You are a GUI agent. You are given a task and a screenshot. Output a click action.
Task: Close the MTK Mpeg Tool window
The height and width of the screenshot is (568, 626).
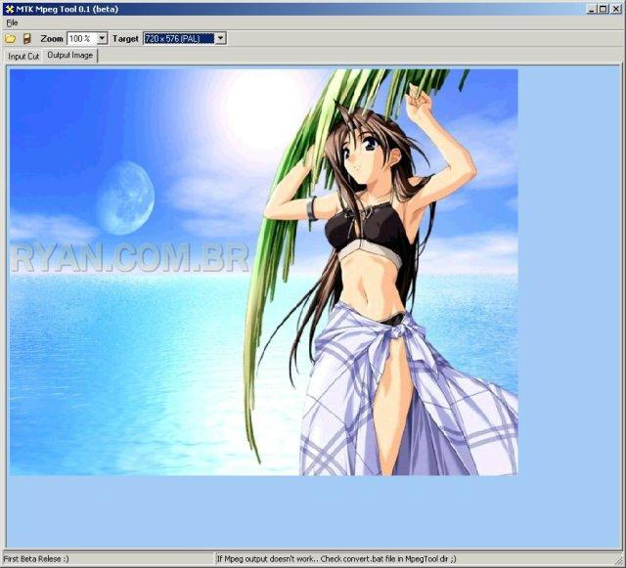coord(616,8)
